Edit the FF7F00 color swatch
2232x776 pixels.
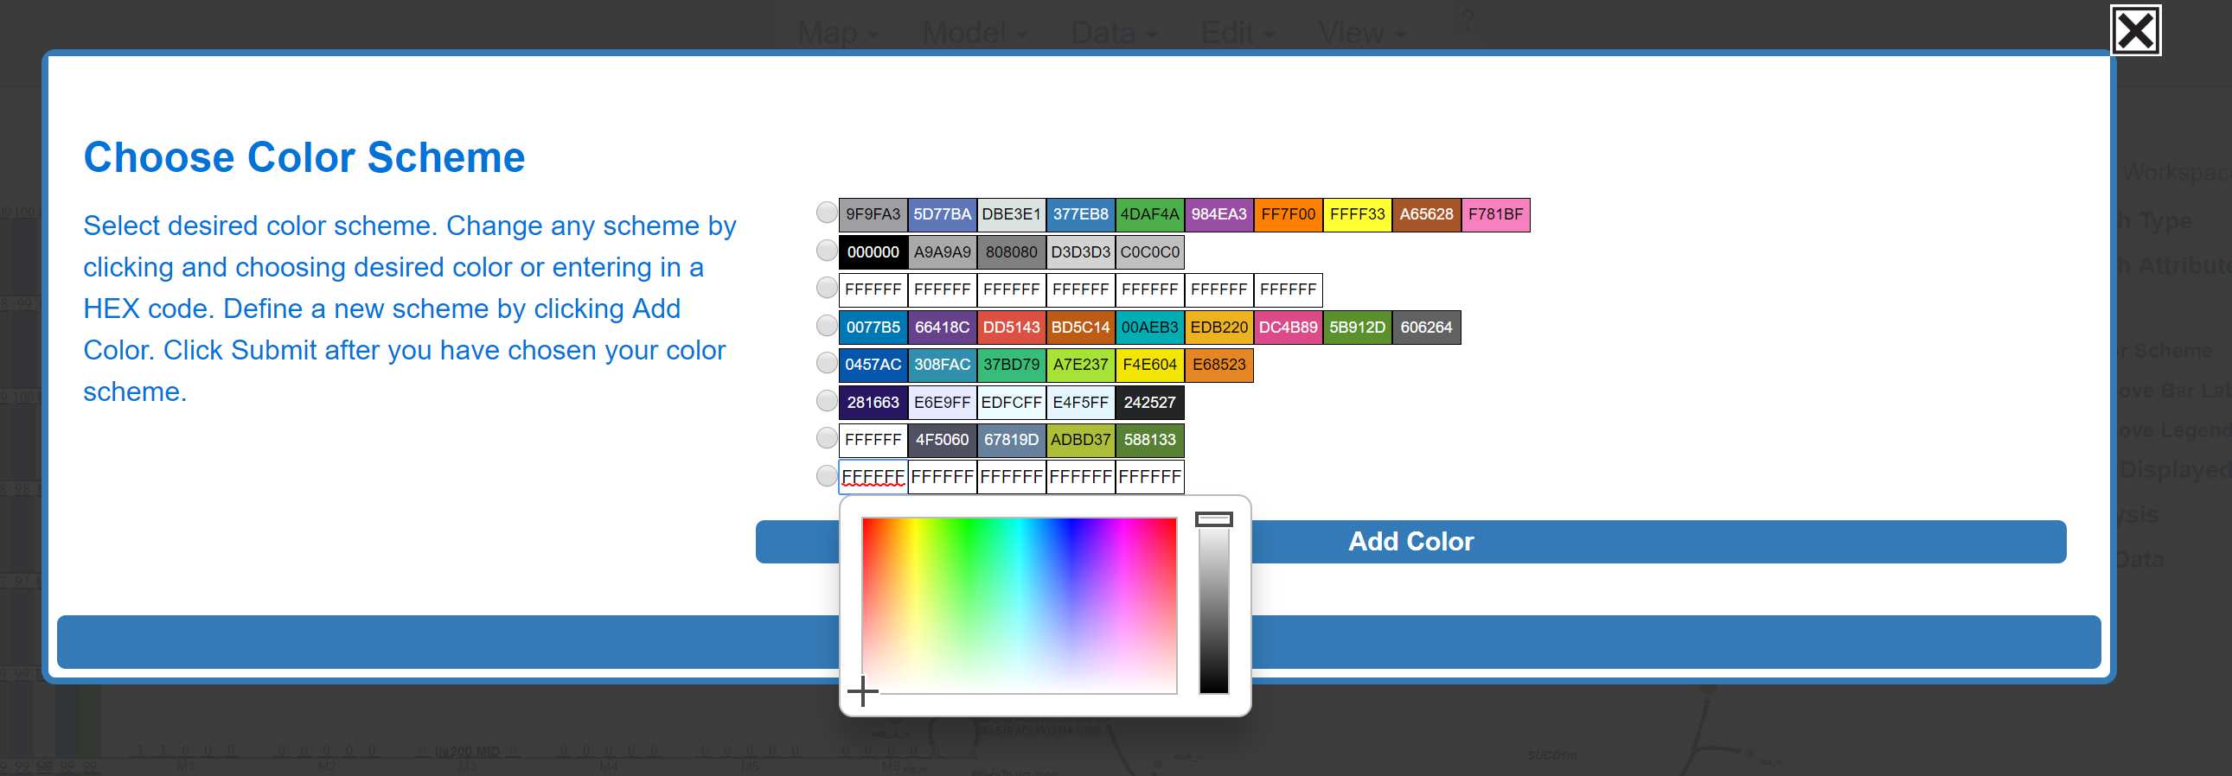pos(1289,215)
